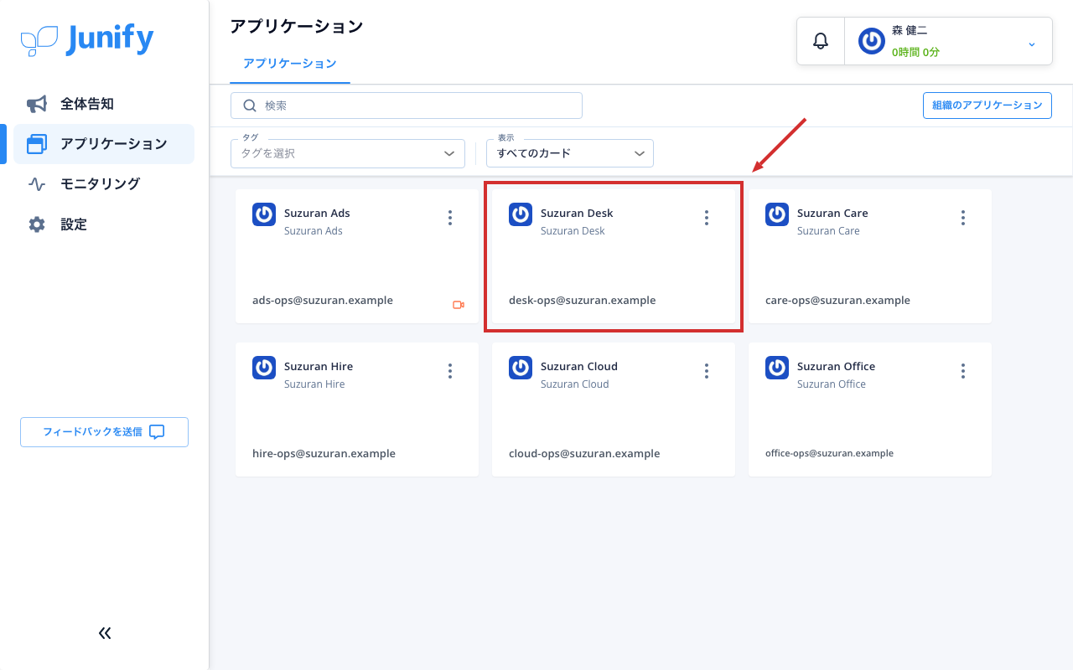Open 設定 gear in sidebar

coord(104,224)
